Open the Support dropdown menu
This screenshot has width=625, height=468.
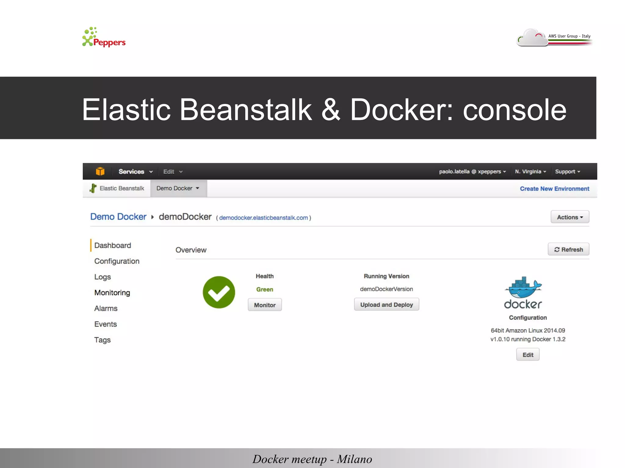click(568, 172)
